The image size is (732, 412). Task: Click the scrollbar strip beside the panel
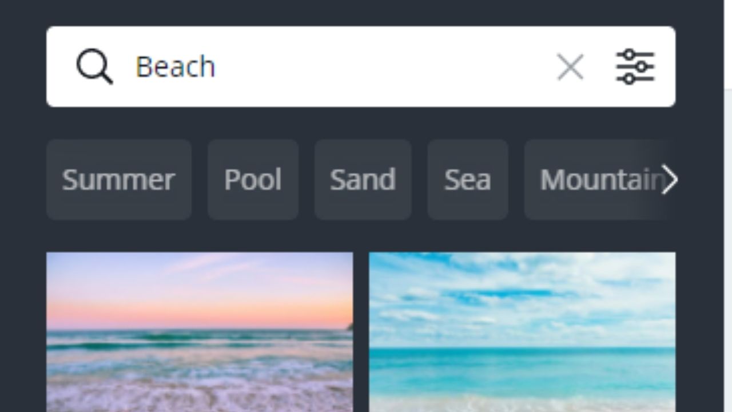tap(728, 251)
